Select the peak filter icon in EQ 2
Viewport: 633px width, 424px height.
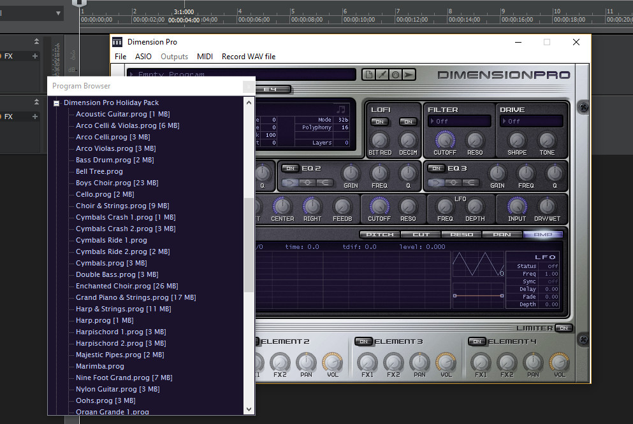[307, 183]
